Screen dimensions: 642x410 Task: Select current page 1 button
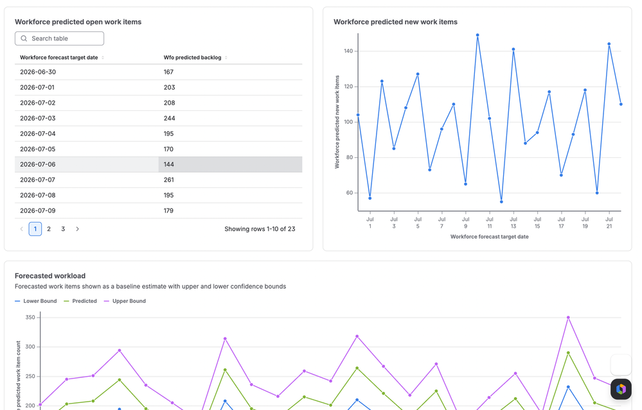point(35,229)
